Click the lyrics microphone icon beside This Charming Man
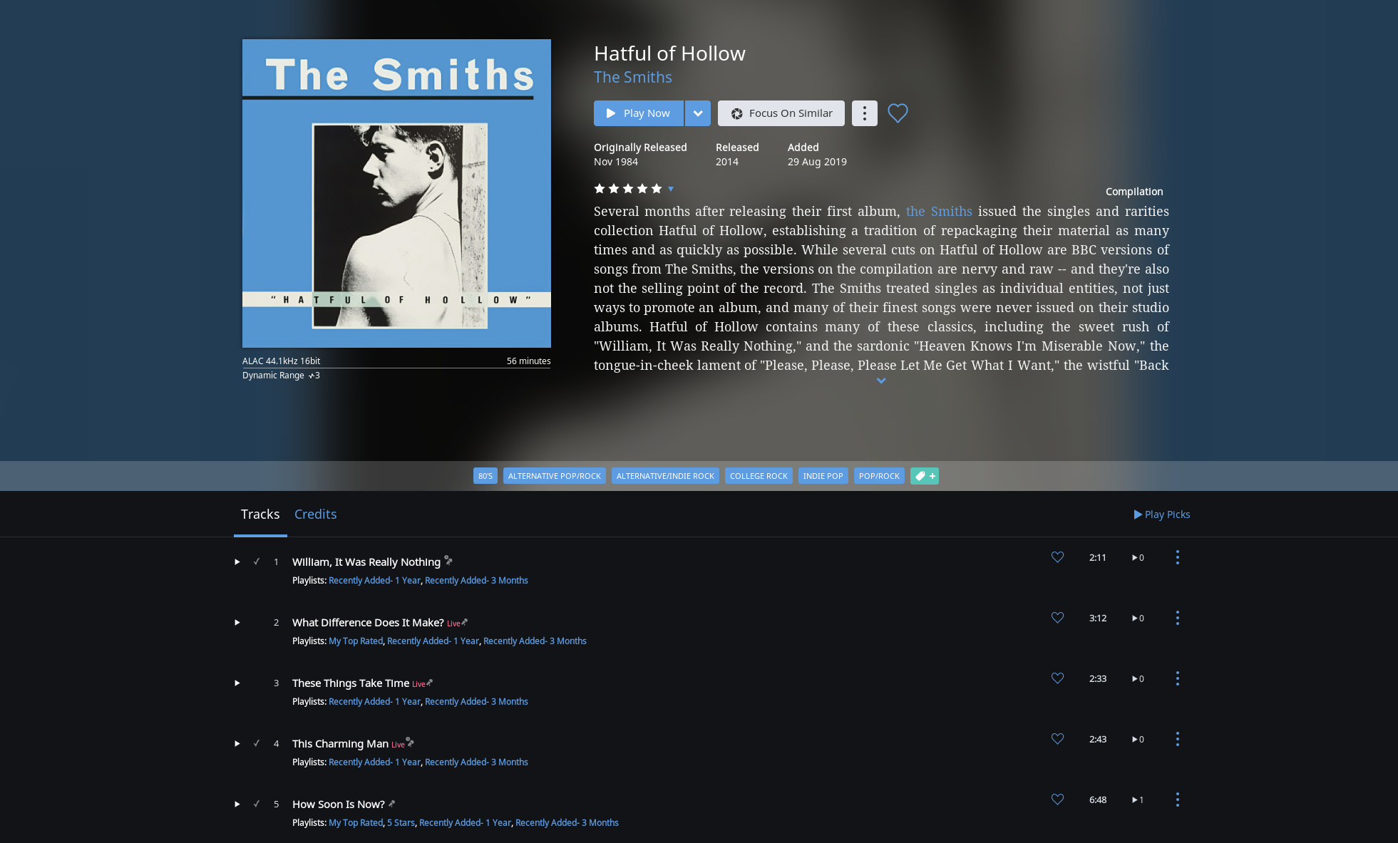The height and width of the screenshot is (843, 1398). pyautogui.click(x=410, y=743)
